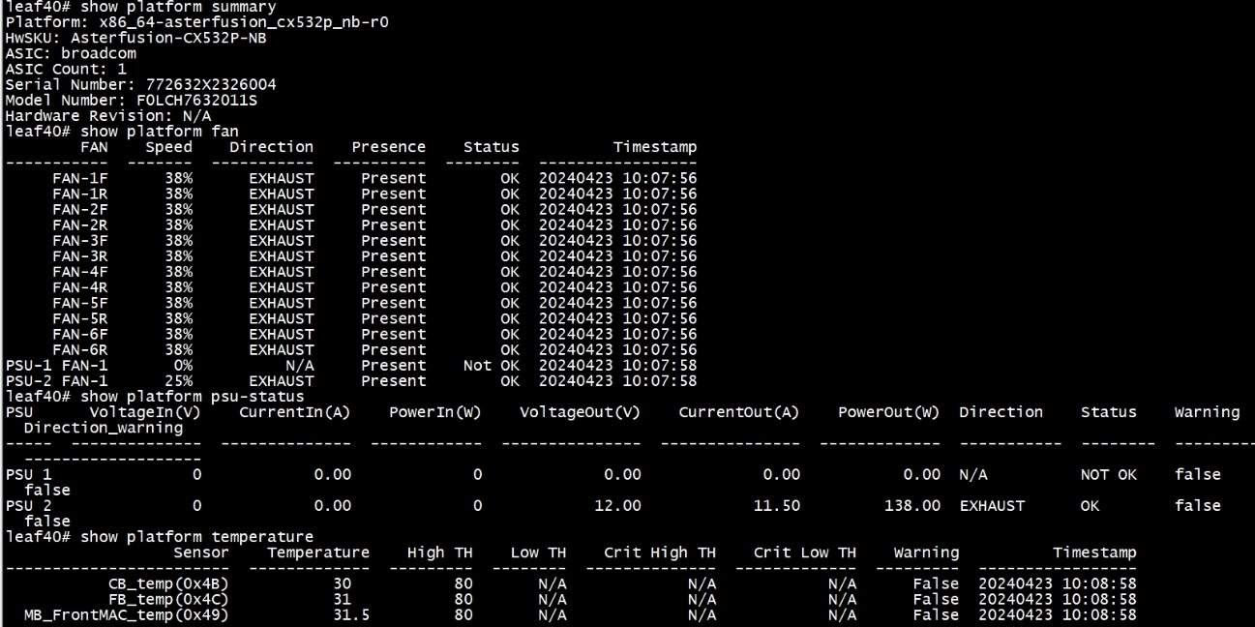Click sensor name FB_temp(0x4C)
The image size is (1255, 627).
tap(169, 600)
